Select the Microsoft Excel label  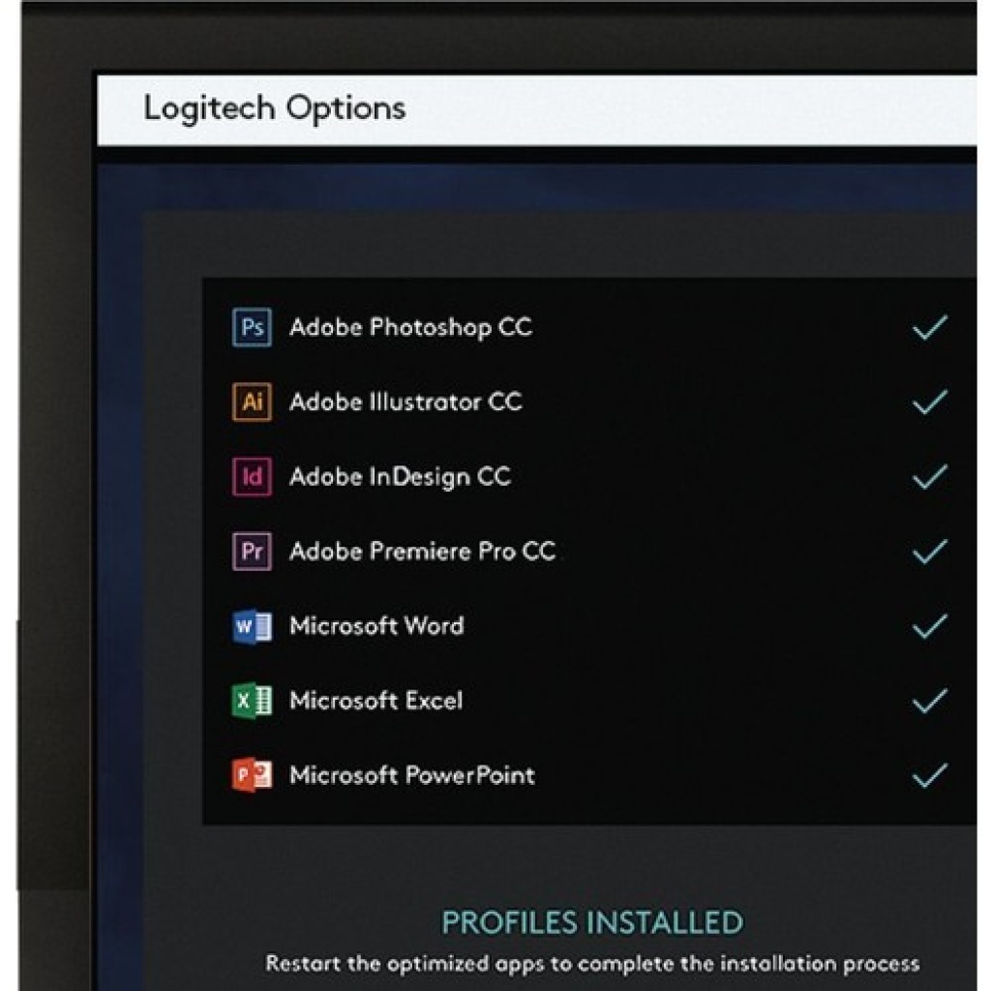point(376,701)
